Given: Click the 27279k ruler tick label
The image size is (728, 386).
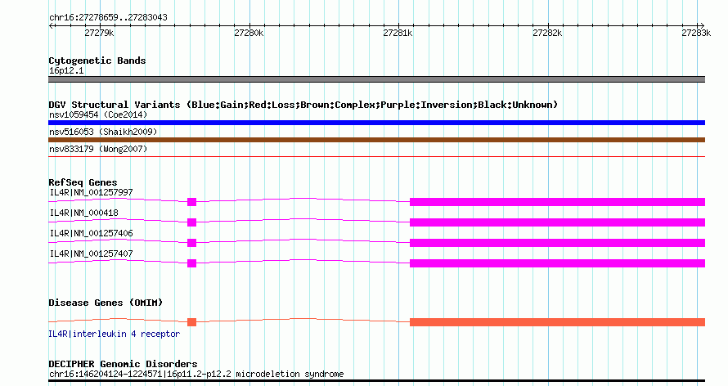Looking at the screenshot, I should (x=99, y=33).
